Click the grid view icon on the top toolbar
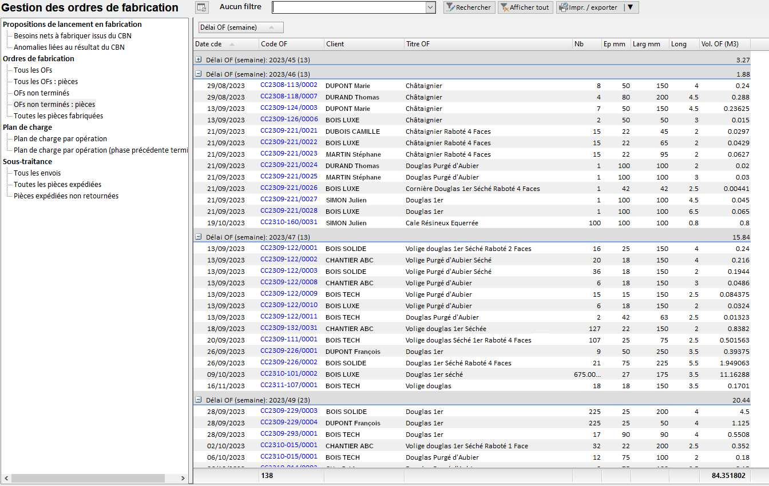This screenshot has width=769, height=486. click(x=201, y=7)
